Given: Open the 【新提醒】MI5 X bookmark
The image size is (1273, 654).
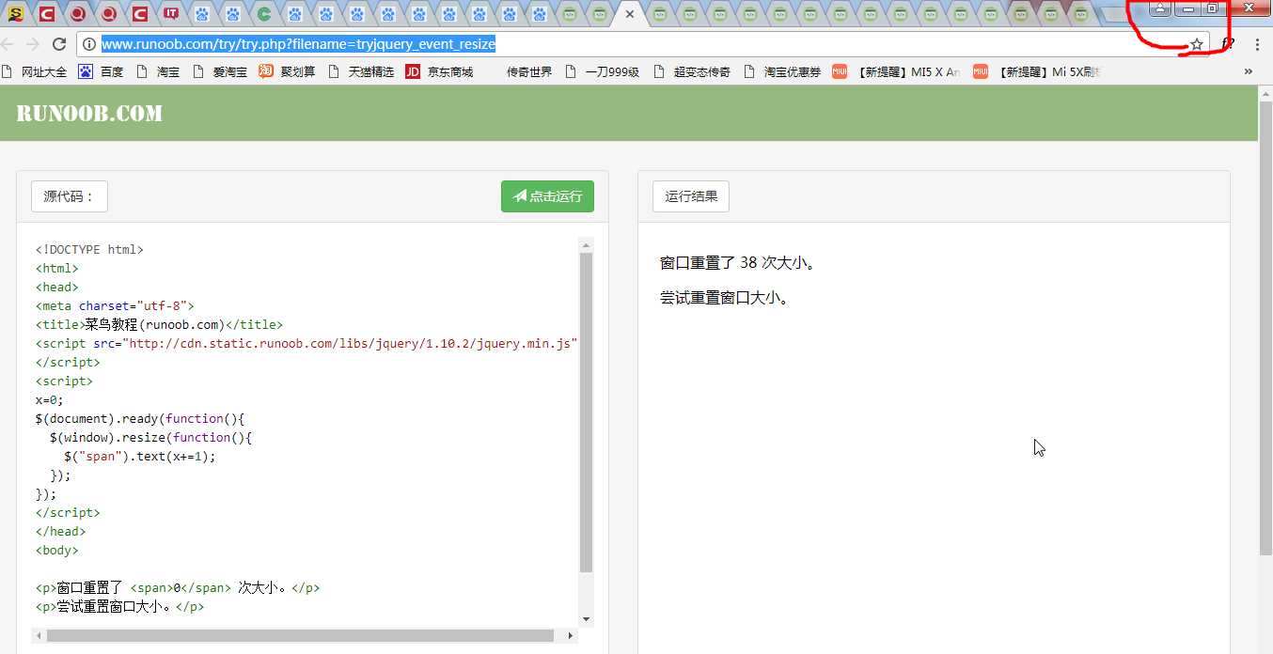Looking at the screenshot, I should click(x=897, y=71).
